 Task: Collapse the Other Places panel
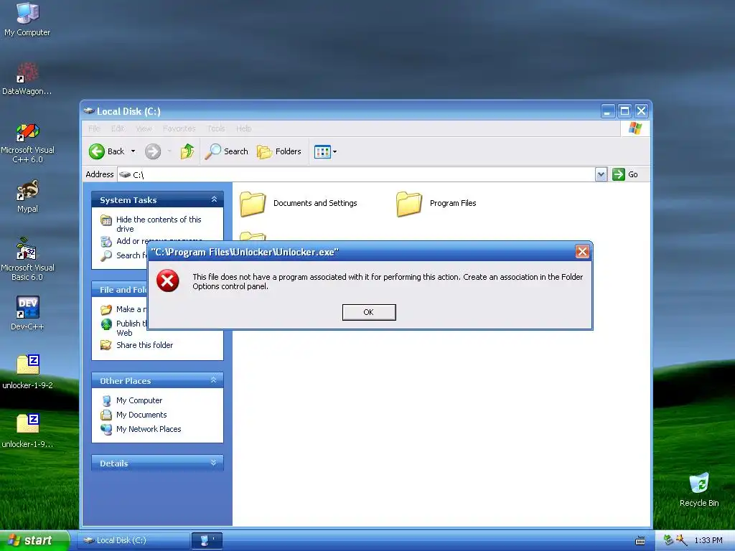[214, 380]
